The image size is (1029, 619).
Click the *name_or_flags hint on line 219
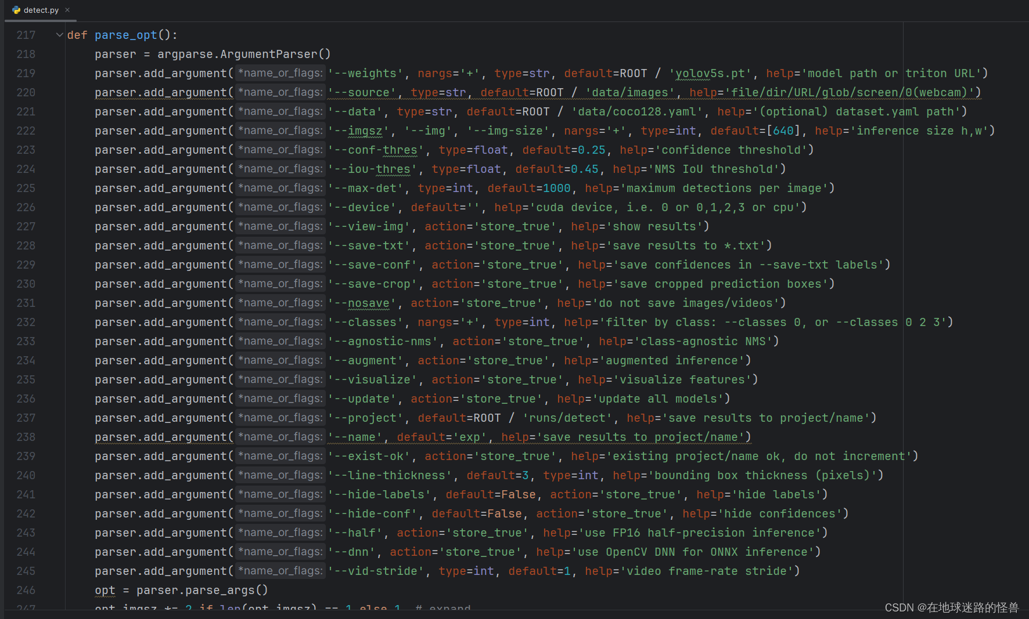(280, 73)
